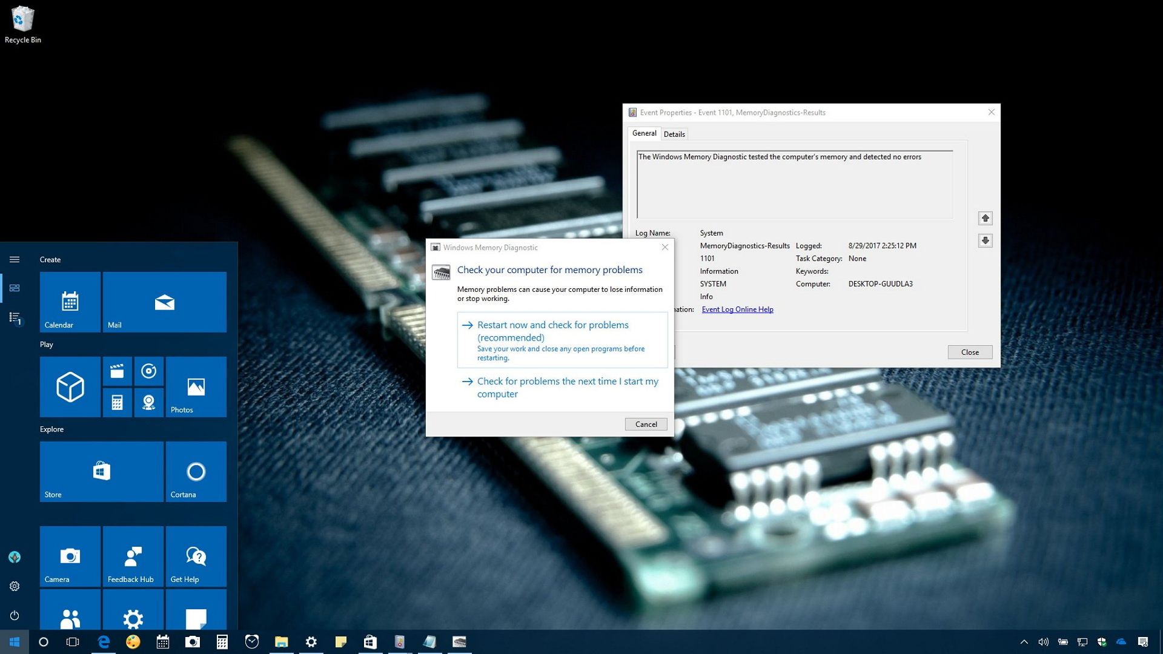The width and height of the screenshot is (1163, 654).
Task: Launch the Feedback Hub app
Action: [x=132, y=555]
